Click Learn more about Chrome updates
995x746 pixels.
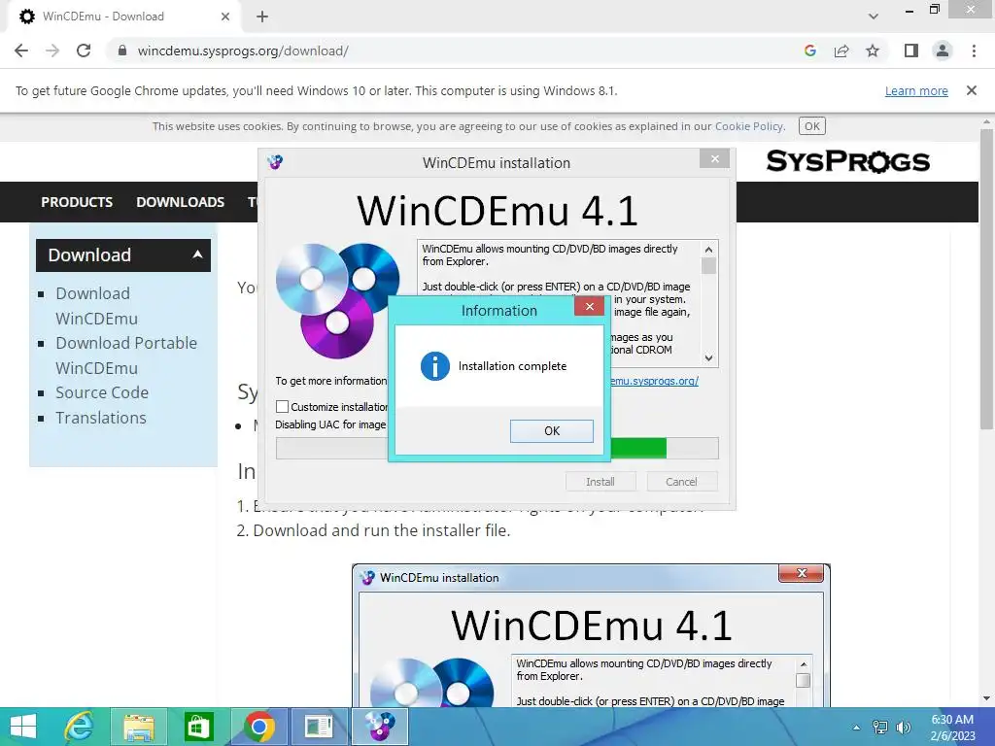point(916,90)
